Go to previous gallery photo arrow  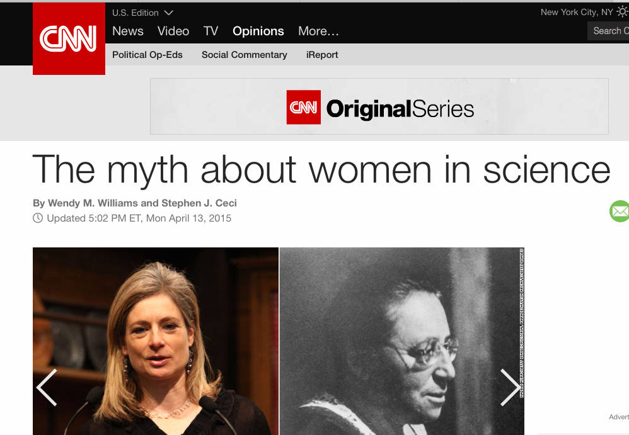pos(47,387)
